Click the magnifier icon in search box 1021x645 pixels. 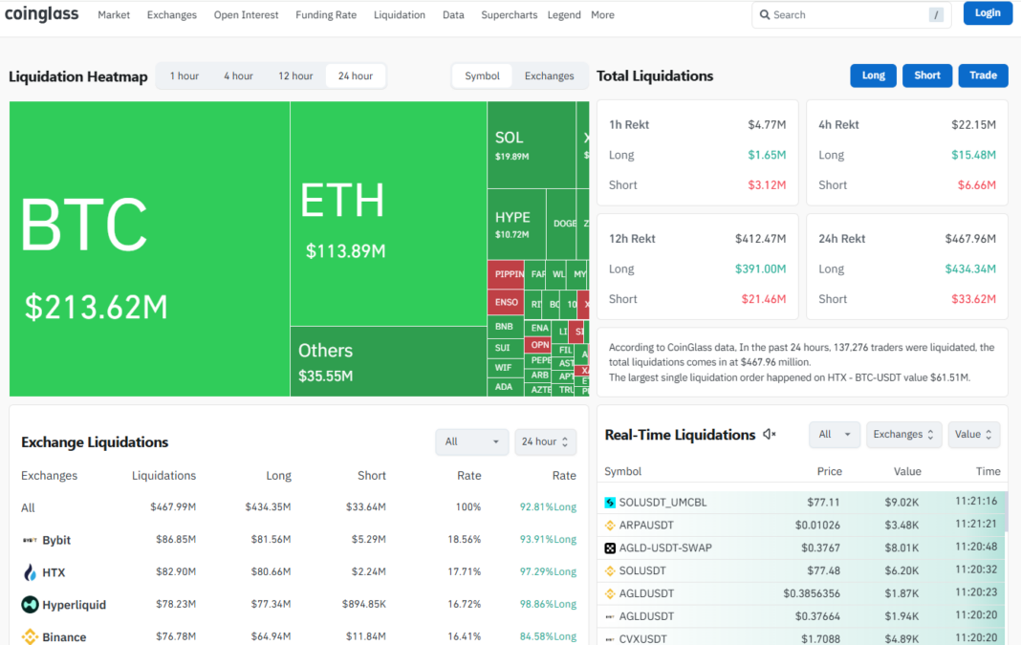[x=765, y=15]
